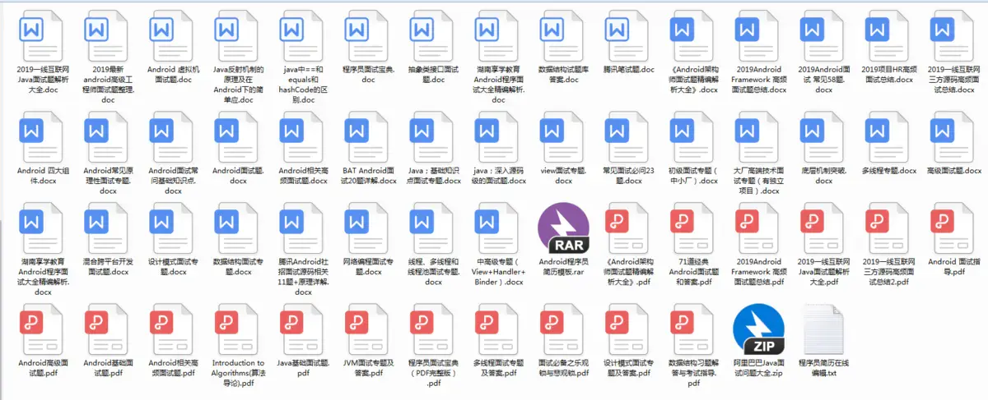Open the 阿里巴巴Java面试问题大全.zip archive icon

pyautogui.click(x=759, y=329)
